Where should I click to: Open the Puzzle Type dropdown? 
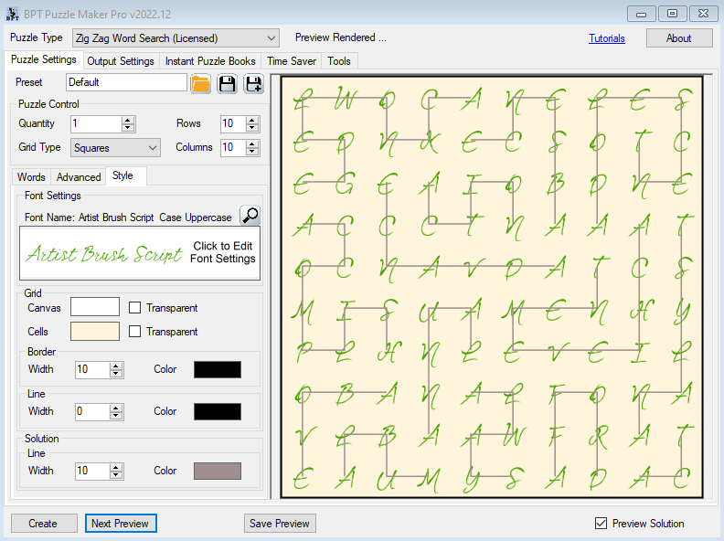pyautogui.click(x=270, y=38)
